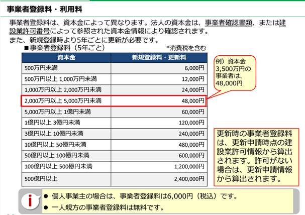The width and height of the screenshot is (305, 215).
Task: Select the 120,000円 fee cell
Action: pos(159,123)
